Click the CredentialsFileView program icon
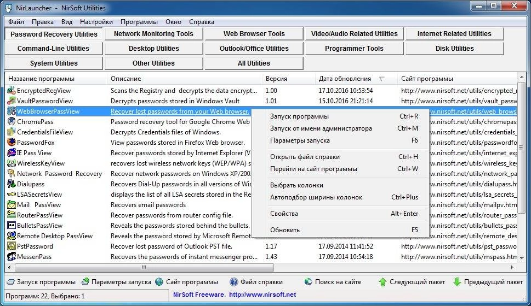The height and width of the screenshot is (306, 531). 11,132
